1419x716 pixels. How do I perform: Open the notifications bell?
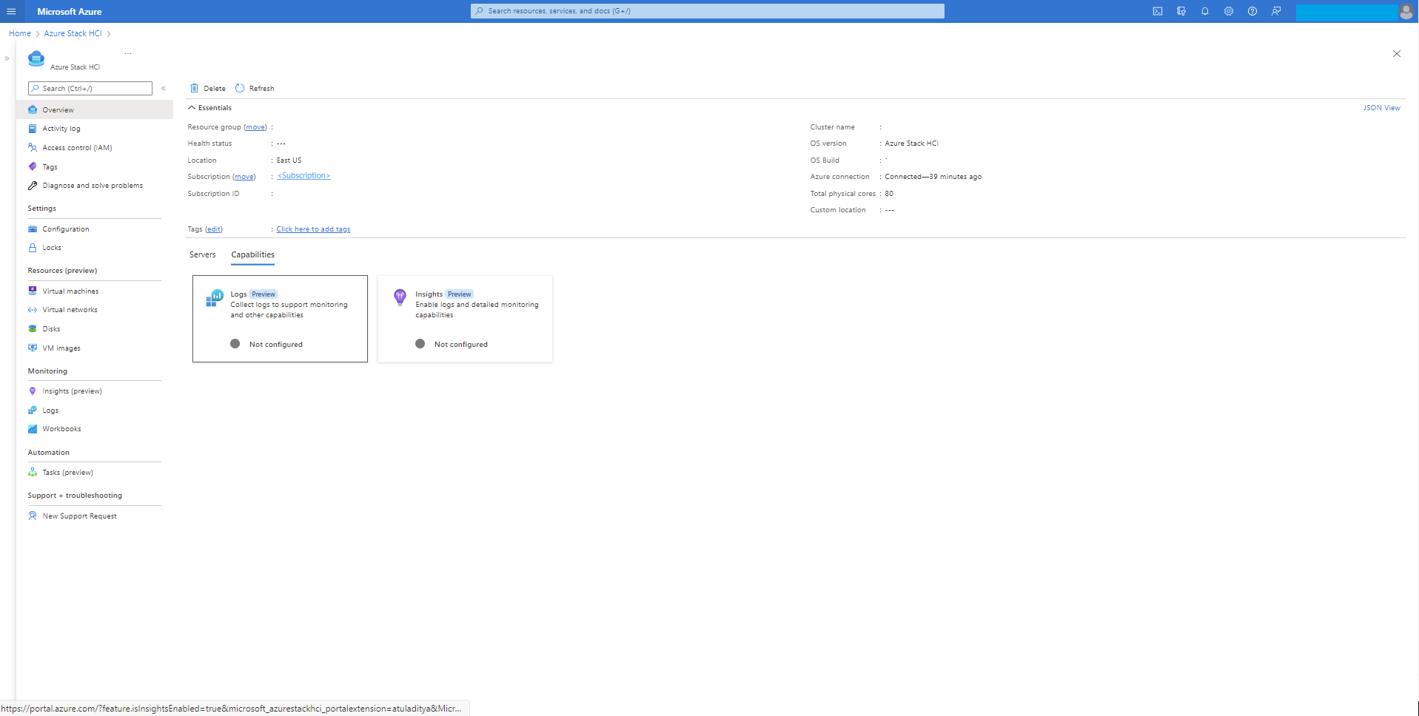tap(1204, 11)
